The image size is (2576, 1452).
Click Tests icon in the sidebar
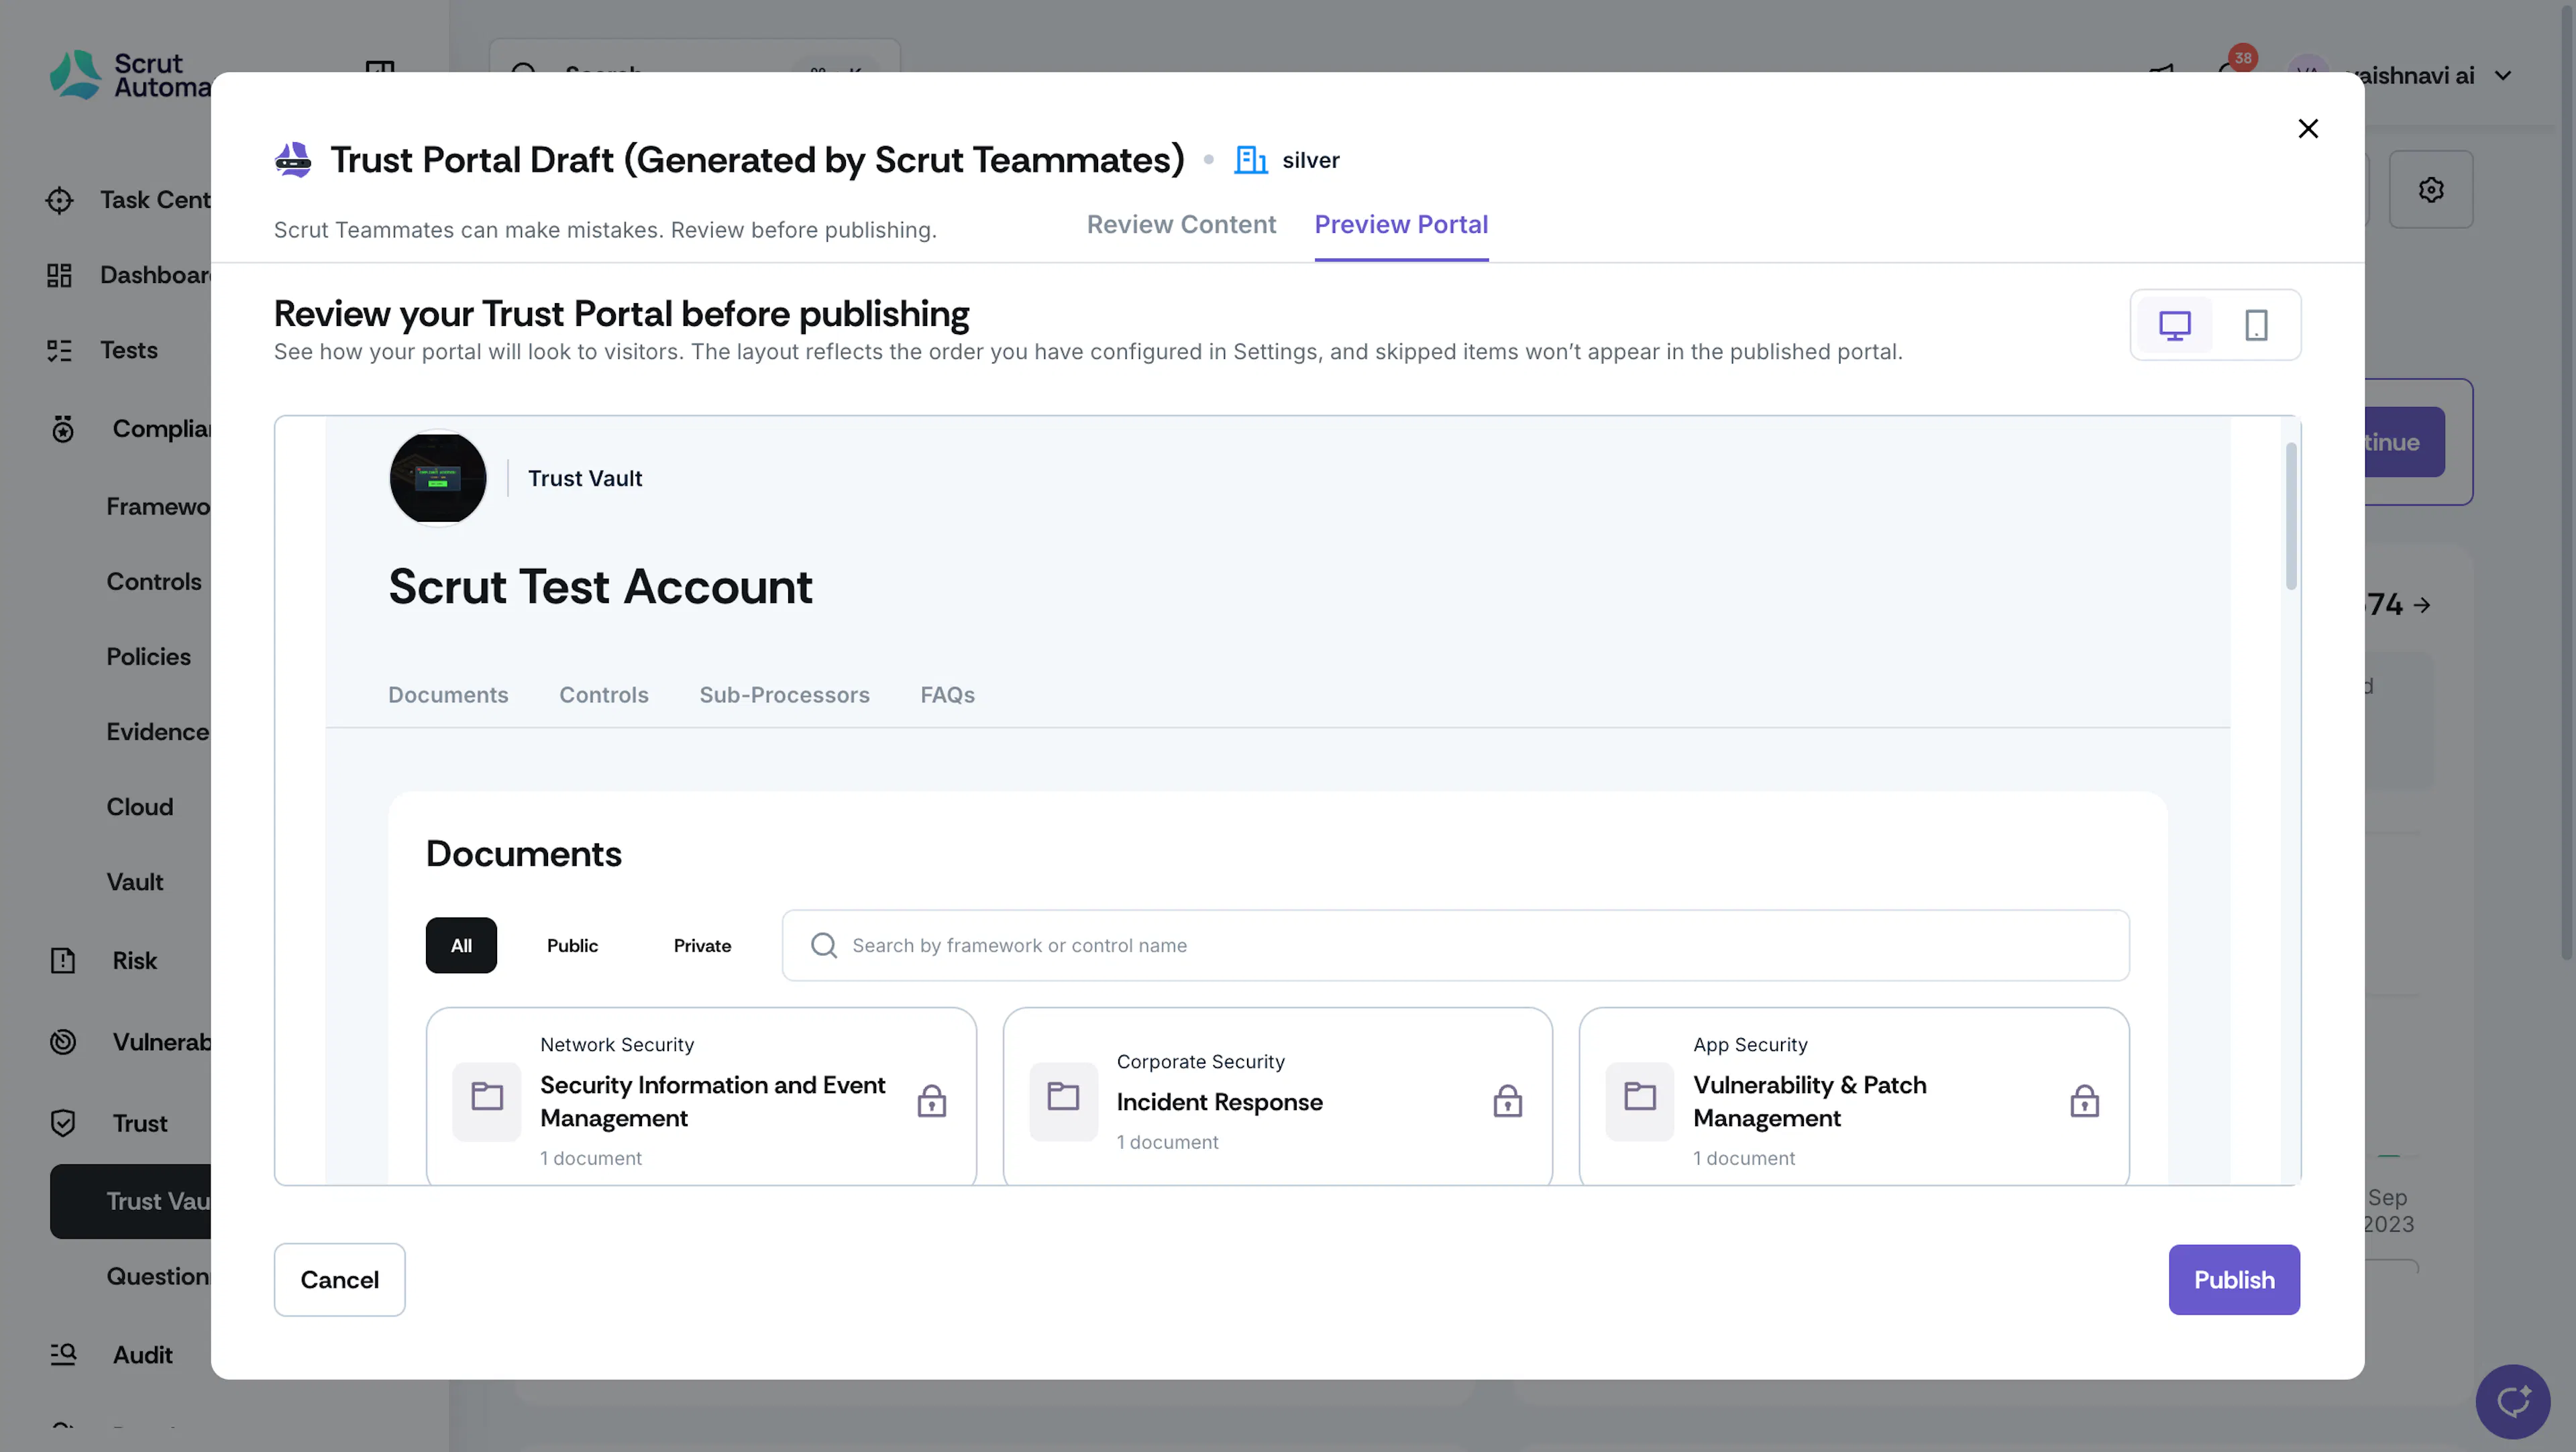[x=59, y=350]
